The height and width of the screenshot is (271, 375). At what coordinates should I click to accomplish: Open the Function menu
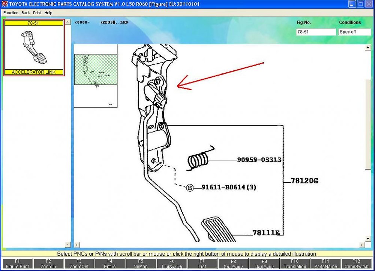click(11, 13)
